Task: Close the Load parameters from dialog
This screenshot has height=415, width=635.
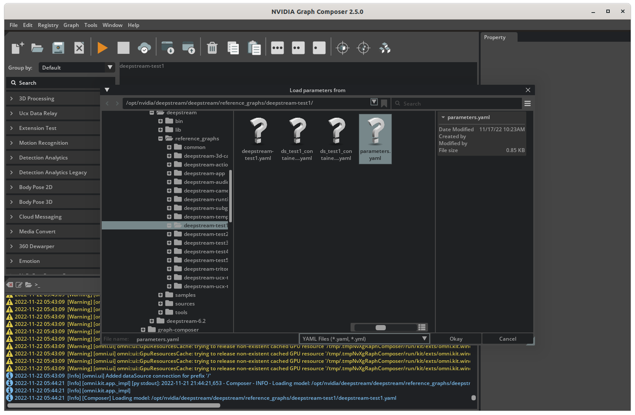Action: tap(528, 90)
